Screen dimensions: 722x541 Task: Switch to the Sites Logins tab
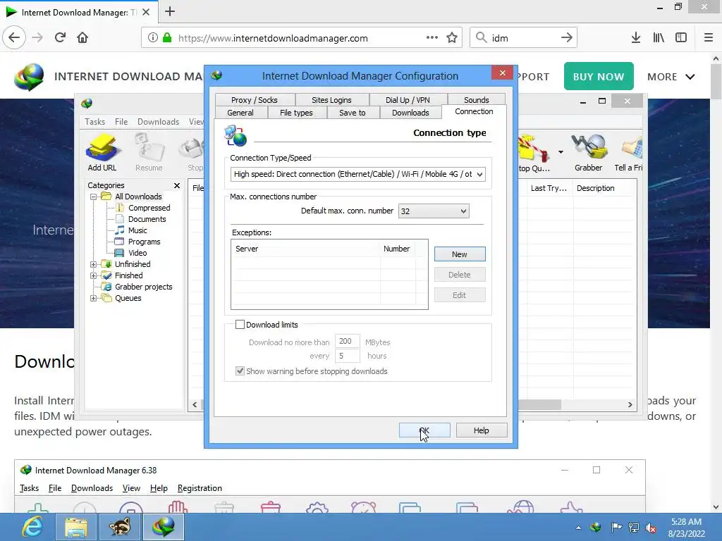point(331,100)
